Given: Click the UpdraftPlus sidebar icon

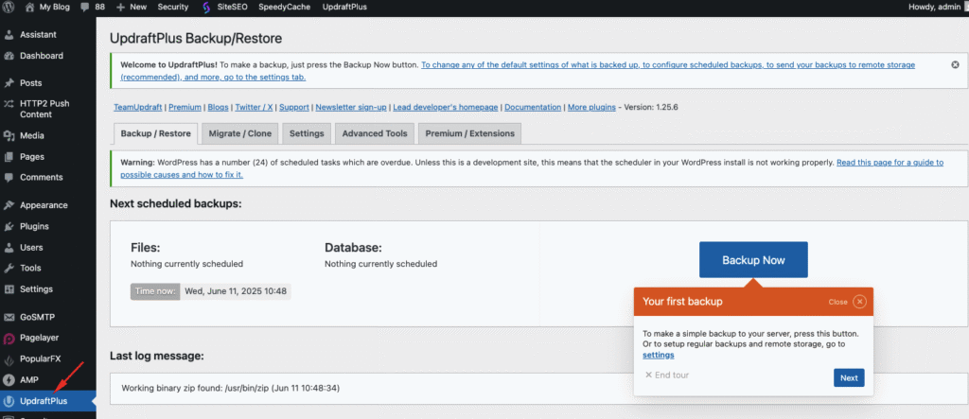Looking at the screenshot, I should (9, 401).
